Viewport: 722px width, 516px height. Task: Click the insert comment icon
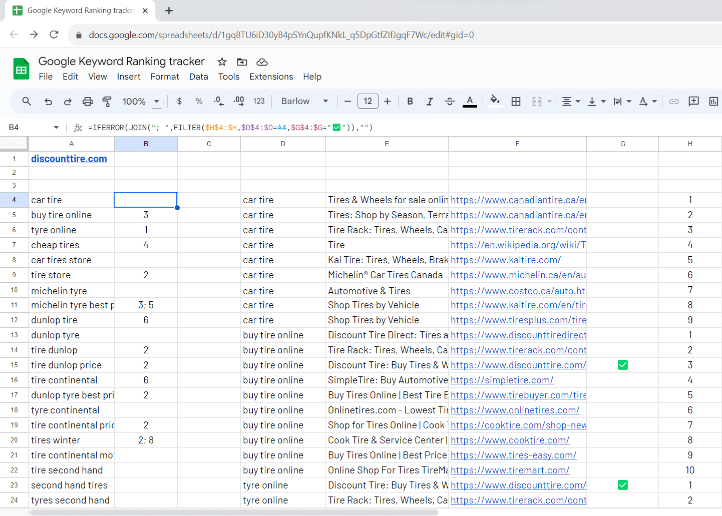click(693, 102)
